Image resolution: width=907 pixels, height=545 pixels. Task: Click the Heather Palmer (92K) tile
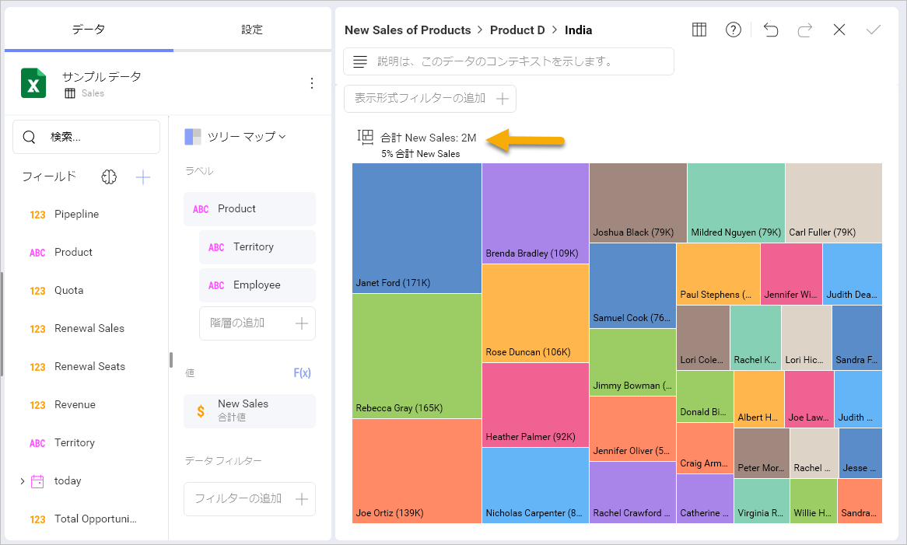tap(535, 404)
